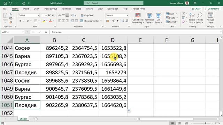Switch to the Page Layout tab
The image size is (223, 125).
click(x=51, y=9)
